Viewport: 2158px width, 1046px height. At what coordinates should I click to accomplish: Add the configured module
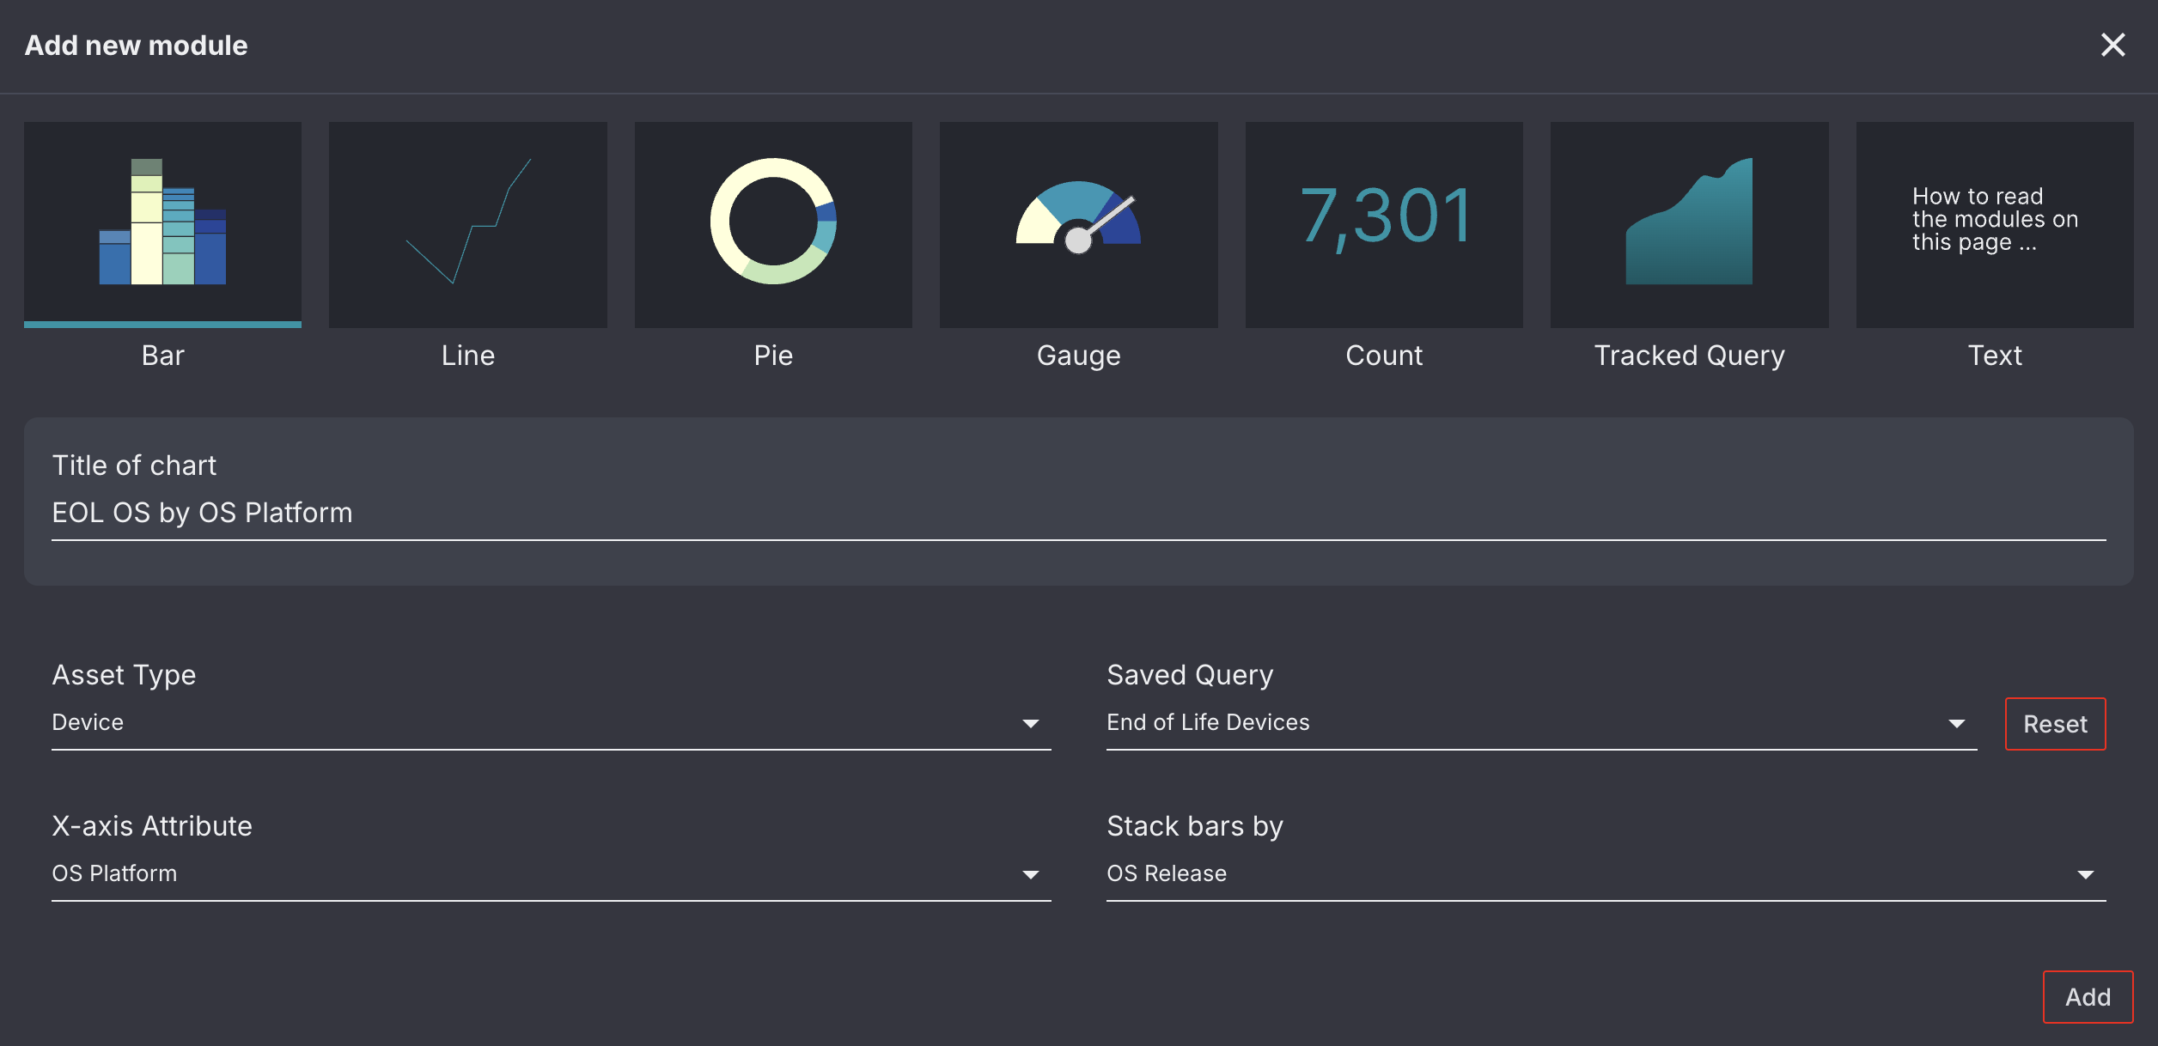(x=2088, y=996)
